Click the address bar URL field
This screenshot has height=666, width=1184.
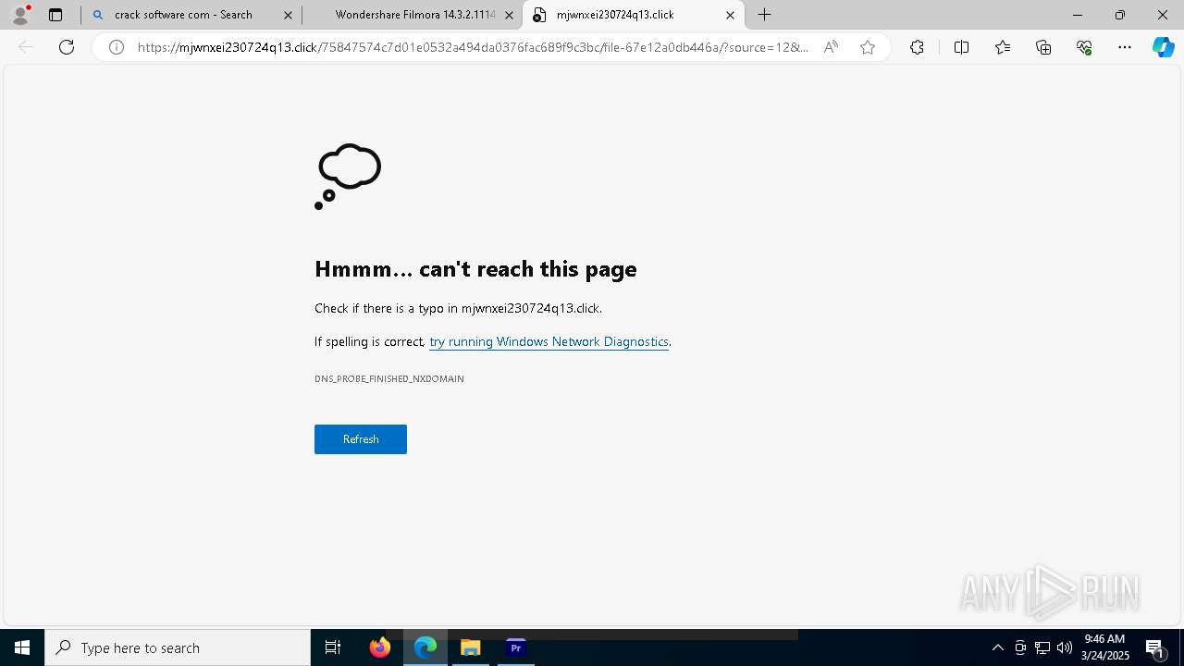[474, 47]
